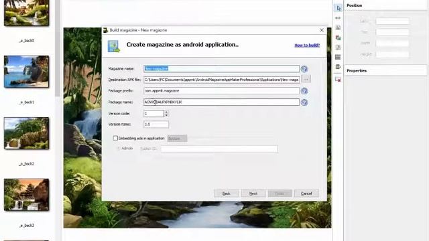This screenshot has height=241, width=429.
Task: Click the Magazine name input field
Action: pos(221,68)
